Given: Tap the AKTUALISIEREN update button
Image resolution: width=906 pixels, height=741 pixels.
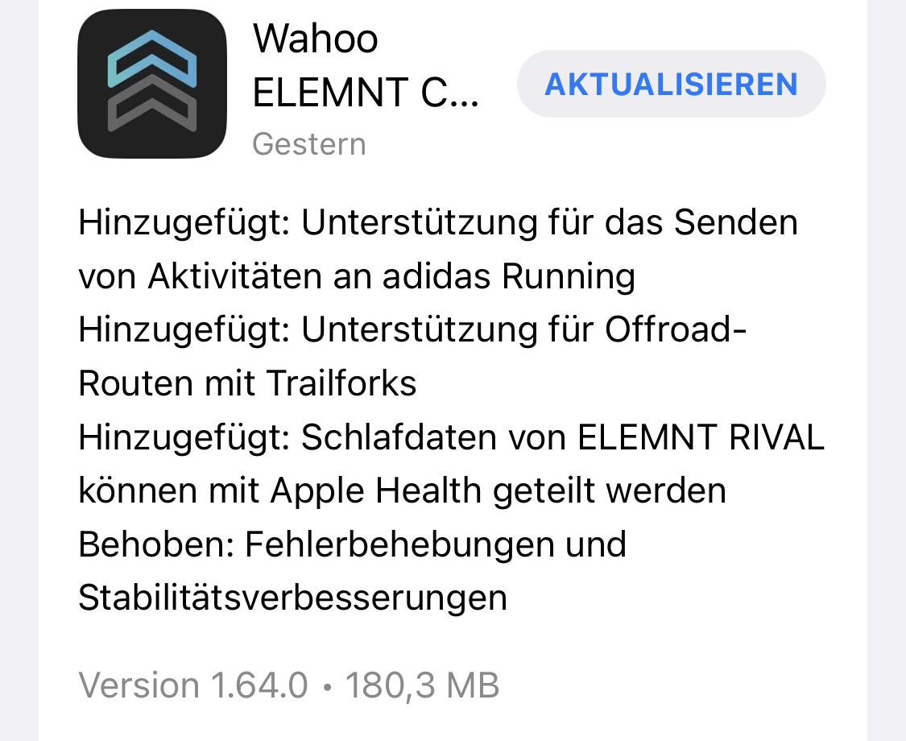Looking at the screenshot, I should pyautogui.click(x=672, y=84).
